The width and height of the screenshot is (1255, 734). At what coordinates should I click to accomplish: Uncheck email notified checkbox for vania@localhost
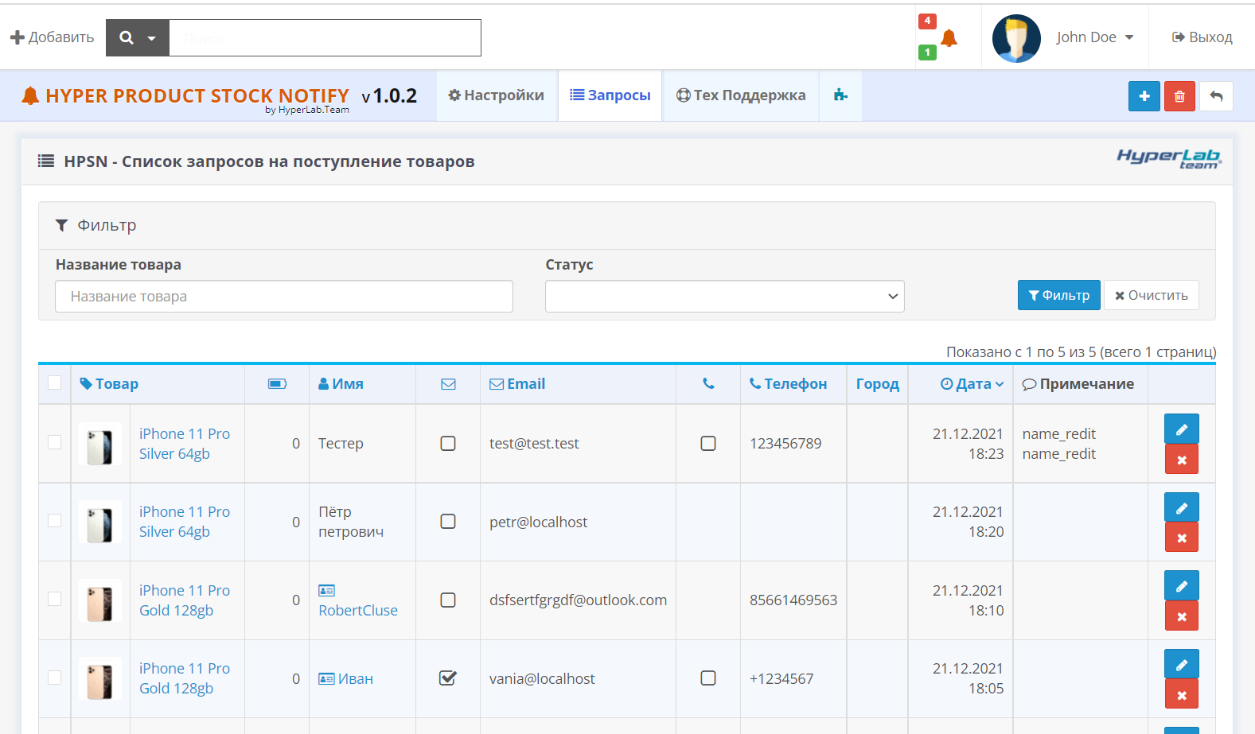tap(448, 678)
